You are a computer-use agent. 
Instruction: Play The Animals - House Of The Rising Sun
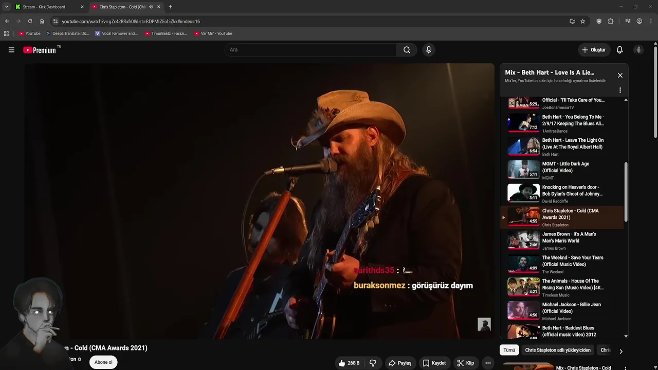click(563, 288)
